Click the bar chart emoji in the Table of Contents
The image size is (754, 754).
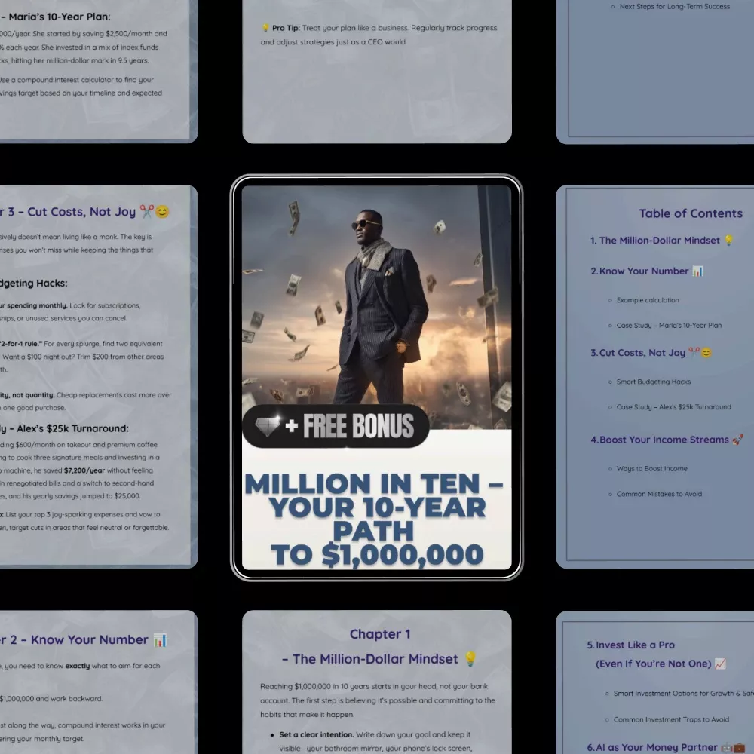697,271
